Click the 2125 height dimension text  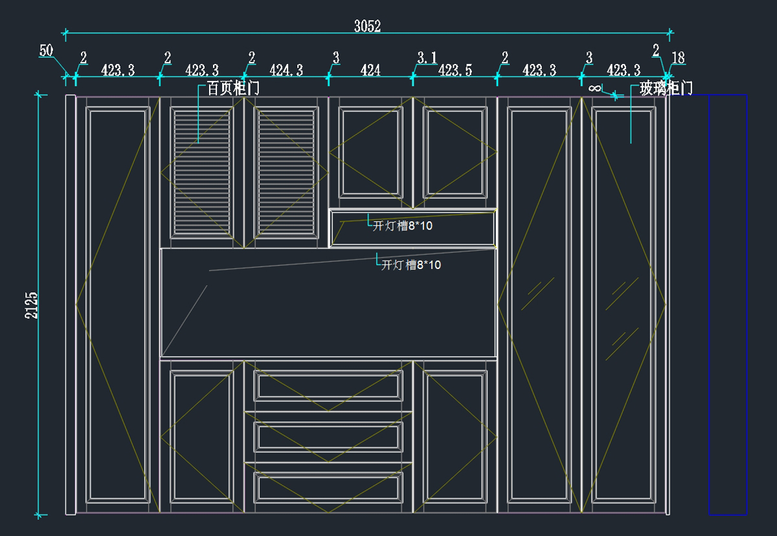pyautogui.click(x=32, y=305)
